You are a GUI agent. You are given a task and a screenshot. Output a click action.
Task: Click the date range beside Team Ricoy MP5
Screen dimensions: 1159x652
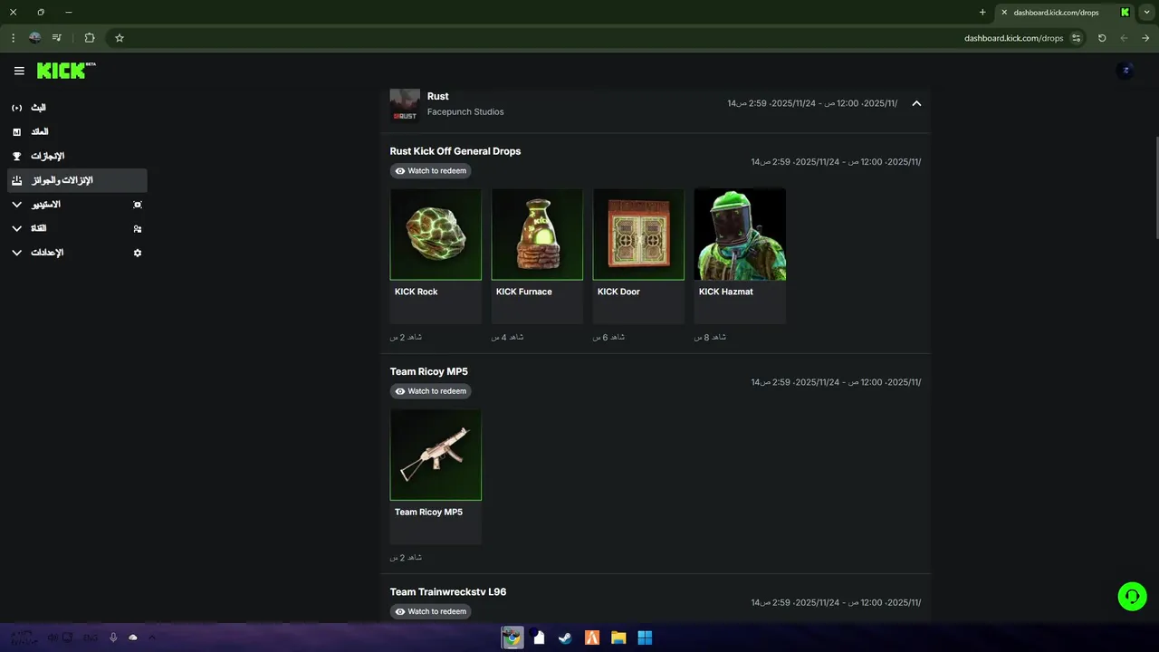836,382
